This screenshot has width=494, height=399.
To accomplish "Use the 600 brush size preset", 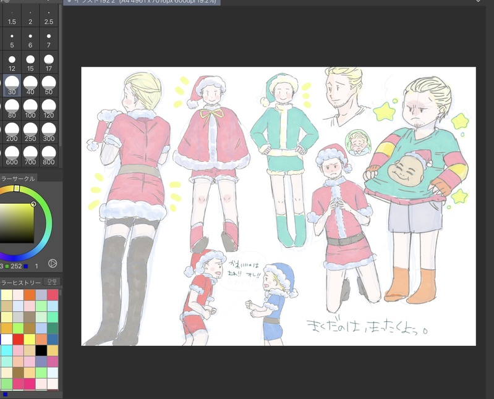I will click(12, 156).
